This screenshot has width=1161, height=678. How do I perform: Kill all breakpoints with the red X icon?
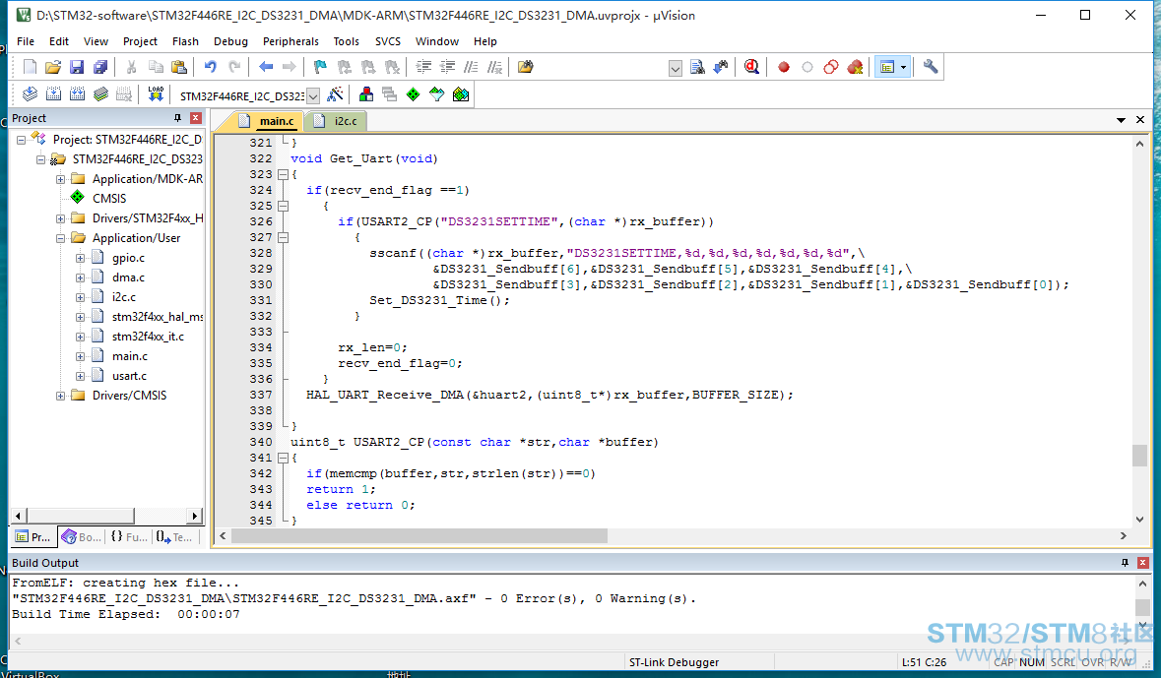[855, 67]
